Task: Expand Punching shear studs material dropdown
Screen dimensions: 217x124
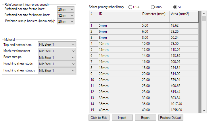Action: (x=57, y=64)
